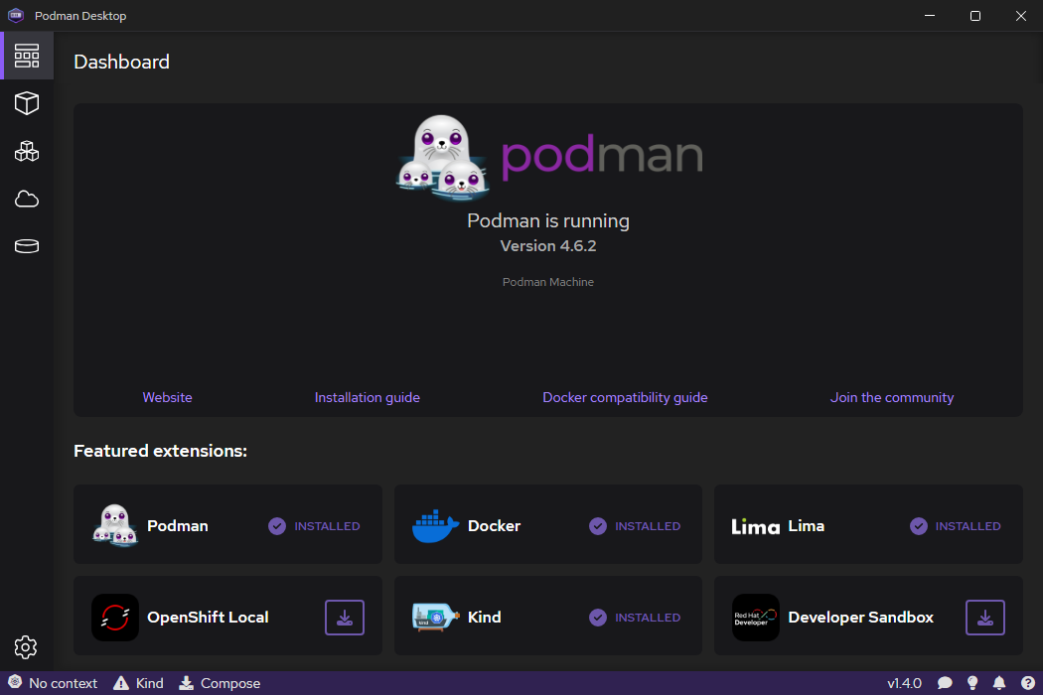Open the Installation guide link
1043x695 pixels.
pyautogui.click(x=368, y=398)
